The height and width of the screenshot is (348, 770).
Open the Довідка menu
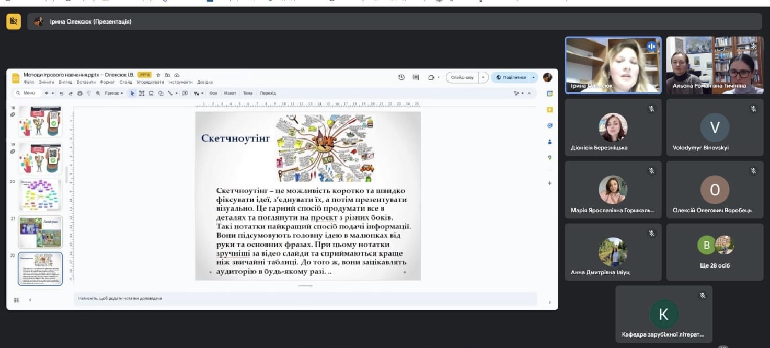[x=205, y=82]
